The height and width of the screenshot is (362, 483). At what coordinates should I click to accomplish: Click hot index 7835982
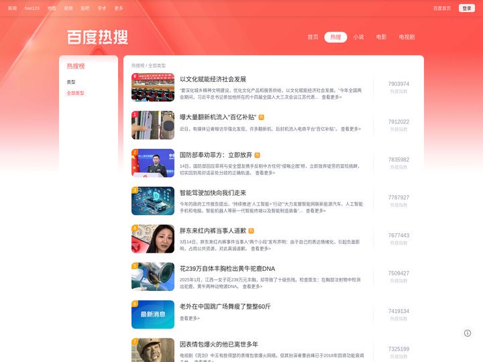[x=398, y=160]
